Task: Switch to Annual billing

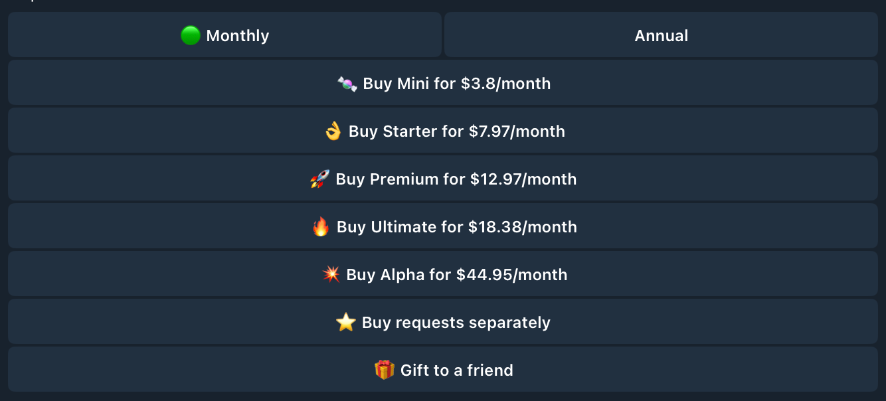Action: (661, 35)
